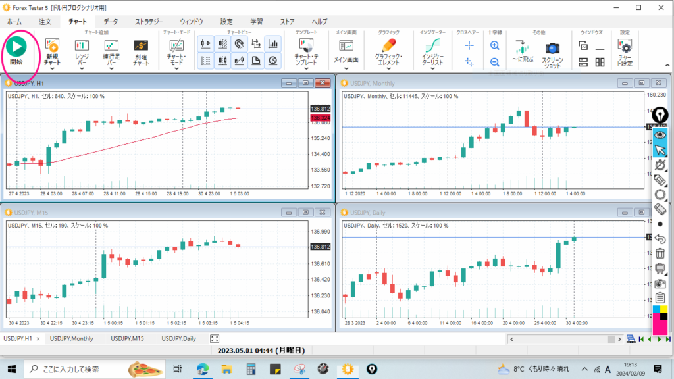The width and height of the screenshot is (674, 379).
Task: Open the グラフィック・エレメント pencil icon
Action: pyautogui.click(x=388, y=45)
